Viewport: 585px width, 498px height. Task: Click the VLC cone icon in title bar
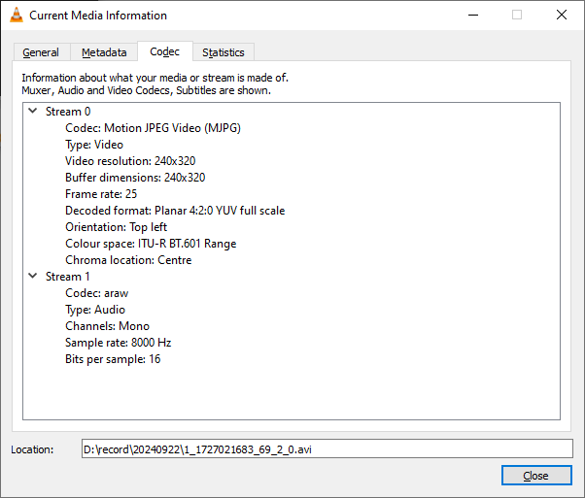17,16
